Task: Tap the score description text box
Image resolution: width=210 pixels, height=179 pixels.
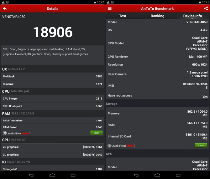Action: [53, 55]
